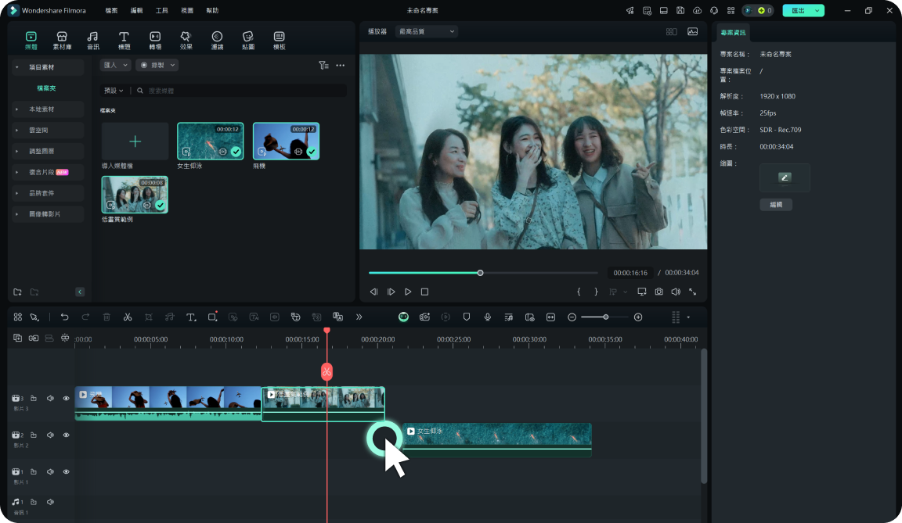Open the 匯入 import dropdown
Image resolution: width=902 pixels, height=523 pixels.
click(115, 66)
